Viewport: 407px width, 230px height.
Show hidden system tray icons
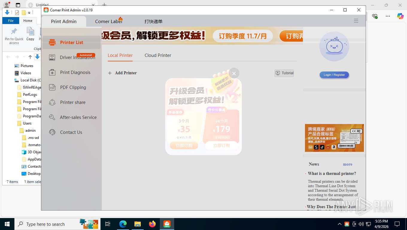339,224
